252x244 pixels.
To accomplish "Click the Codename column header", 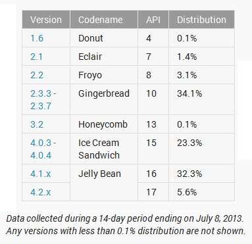I will [104, 20].
